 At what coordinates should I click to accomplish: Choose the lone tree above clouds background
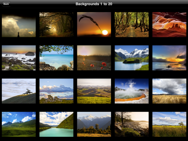tap(19, 91)
